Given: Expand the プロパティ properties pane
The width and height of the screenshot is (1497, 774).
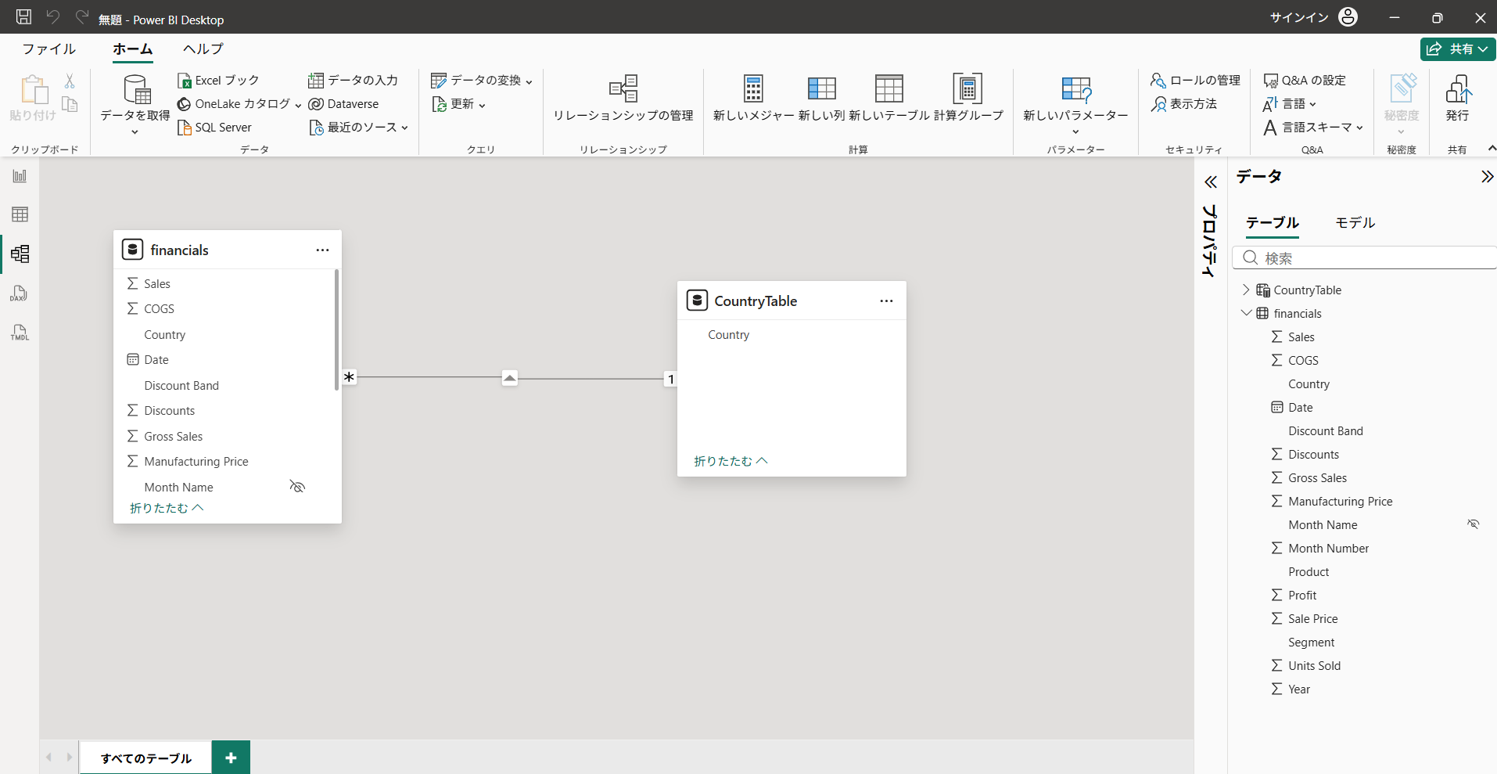Looking at the screenshot, I should pos(1211,182).
